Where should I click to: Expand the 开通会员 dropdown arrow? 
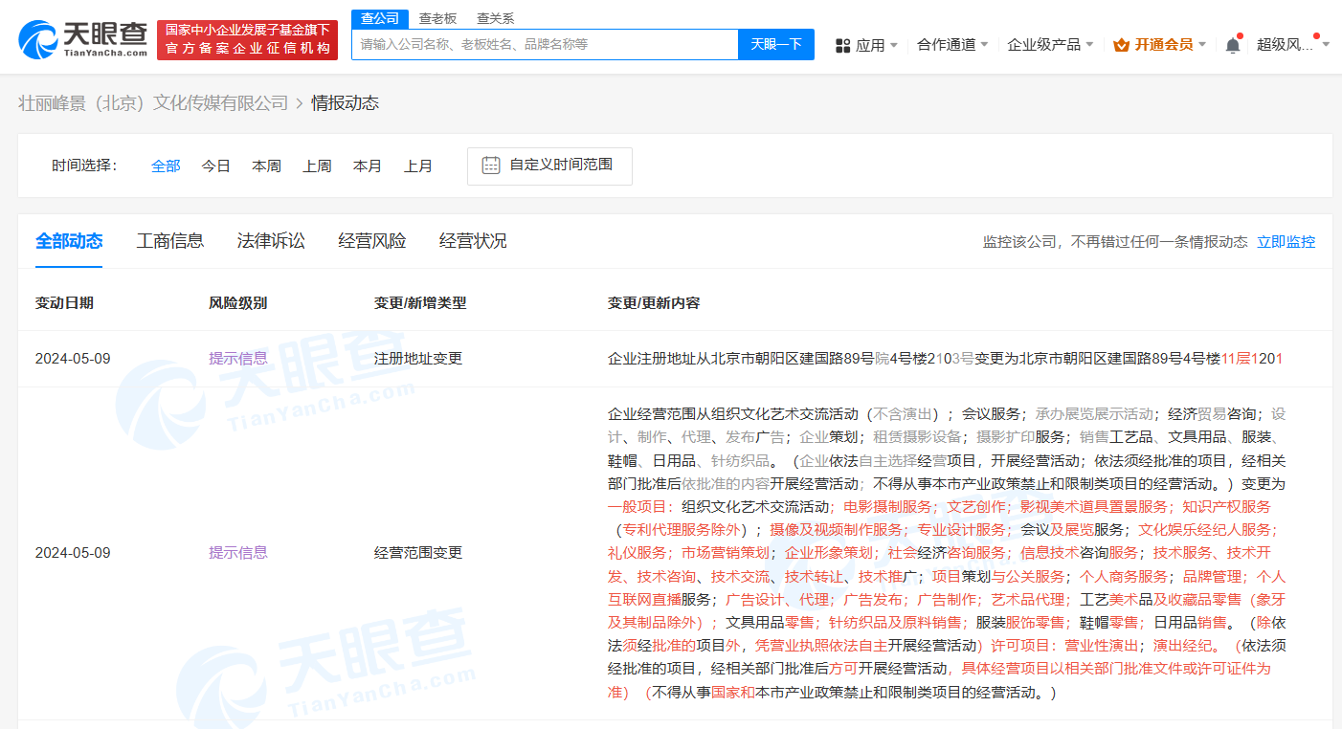click(x=1202, y=45)
